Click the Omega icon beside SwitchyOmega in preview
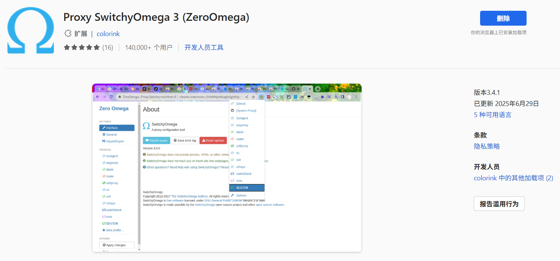560x261 pixels. point(146,126)
